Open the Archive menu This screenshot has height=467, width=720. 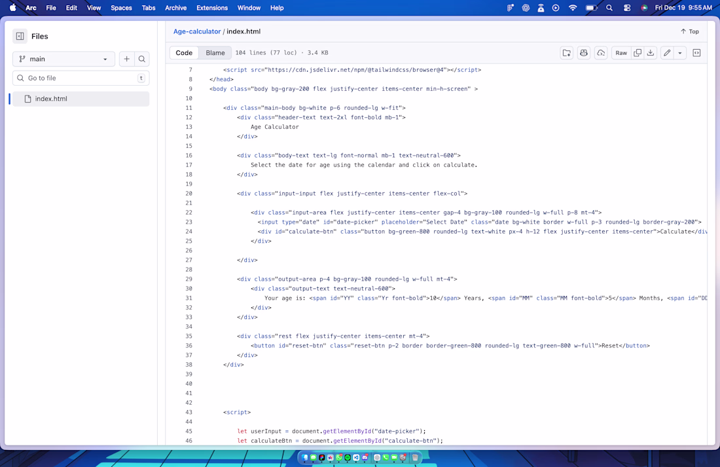[176, 8]
